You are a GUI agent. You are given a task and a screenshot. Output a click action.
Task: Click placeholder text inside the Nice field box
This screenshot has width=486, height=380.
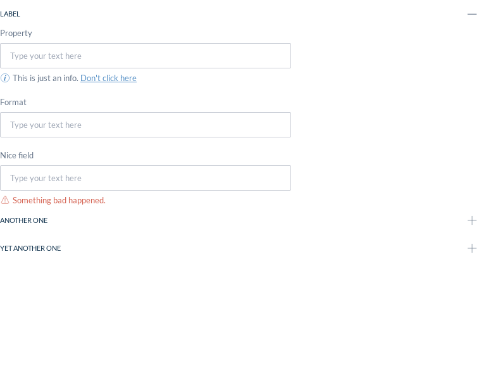point(46,178)
